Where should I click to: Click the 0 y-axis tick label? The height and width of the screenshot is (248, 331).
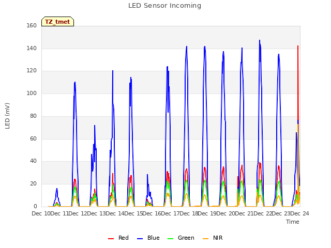(x=35, y=206)
